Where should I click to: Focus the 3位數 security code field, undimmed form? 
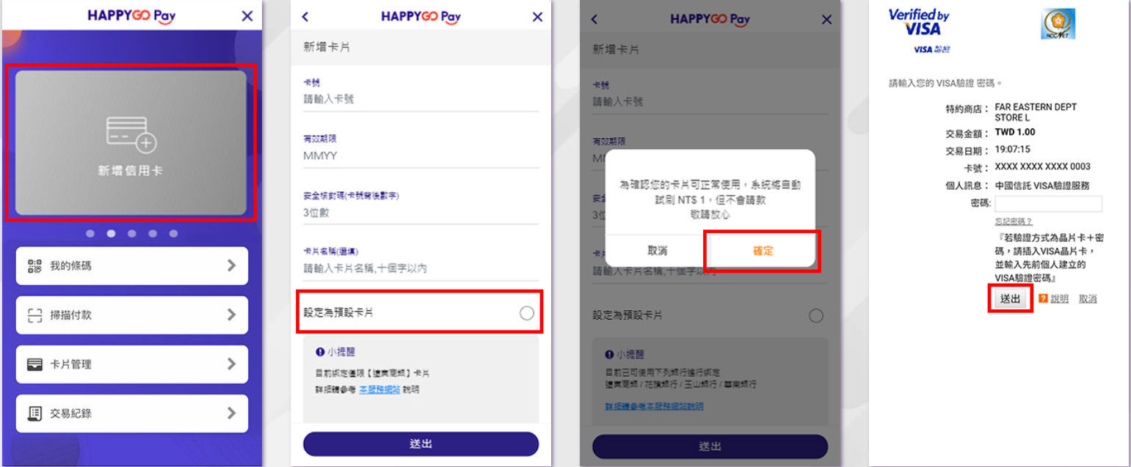421,214
